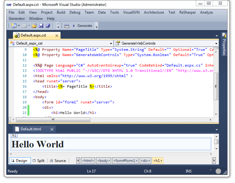Click the designer pane scroll down arrow
Screen dimensions: 235x183
click(216, 149)
